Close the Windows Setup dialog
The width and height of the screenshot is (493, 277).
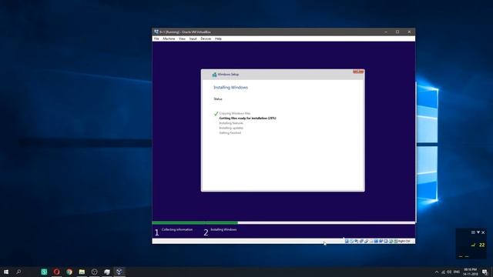(358, 72)
